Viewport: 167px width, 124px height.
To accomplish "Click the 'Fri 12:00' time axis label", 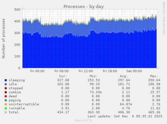I will (86, 71).
